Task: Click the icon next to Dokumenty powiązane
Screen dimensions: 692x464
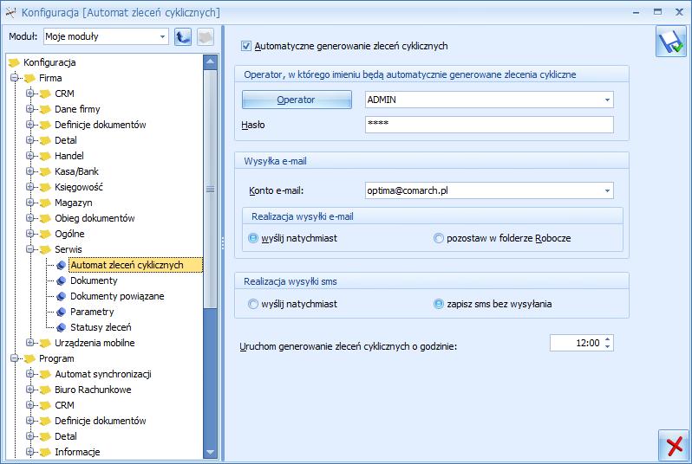Action: tap(62, 297)
